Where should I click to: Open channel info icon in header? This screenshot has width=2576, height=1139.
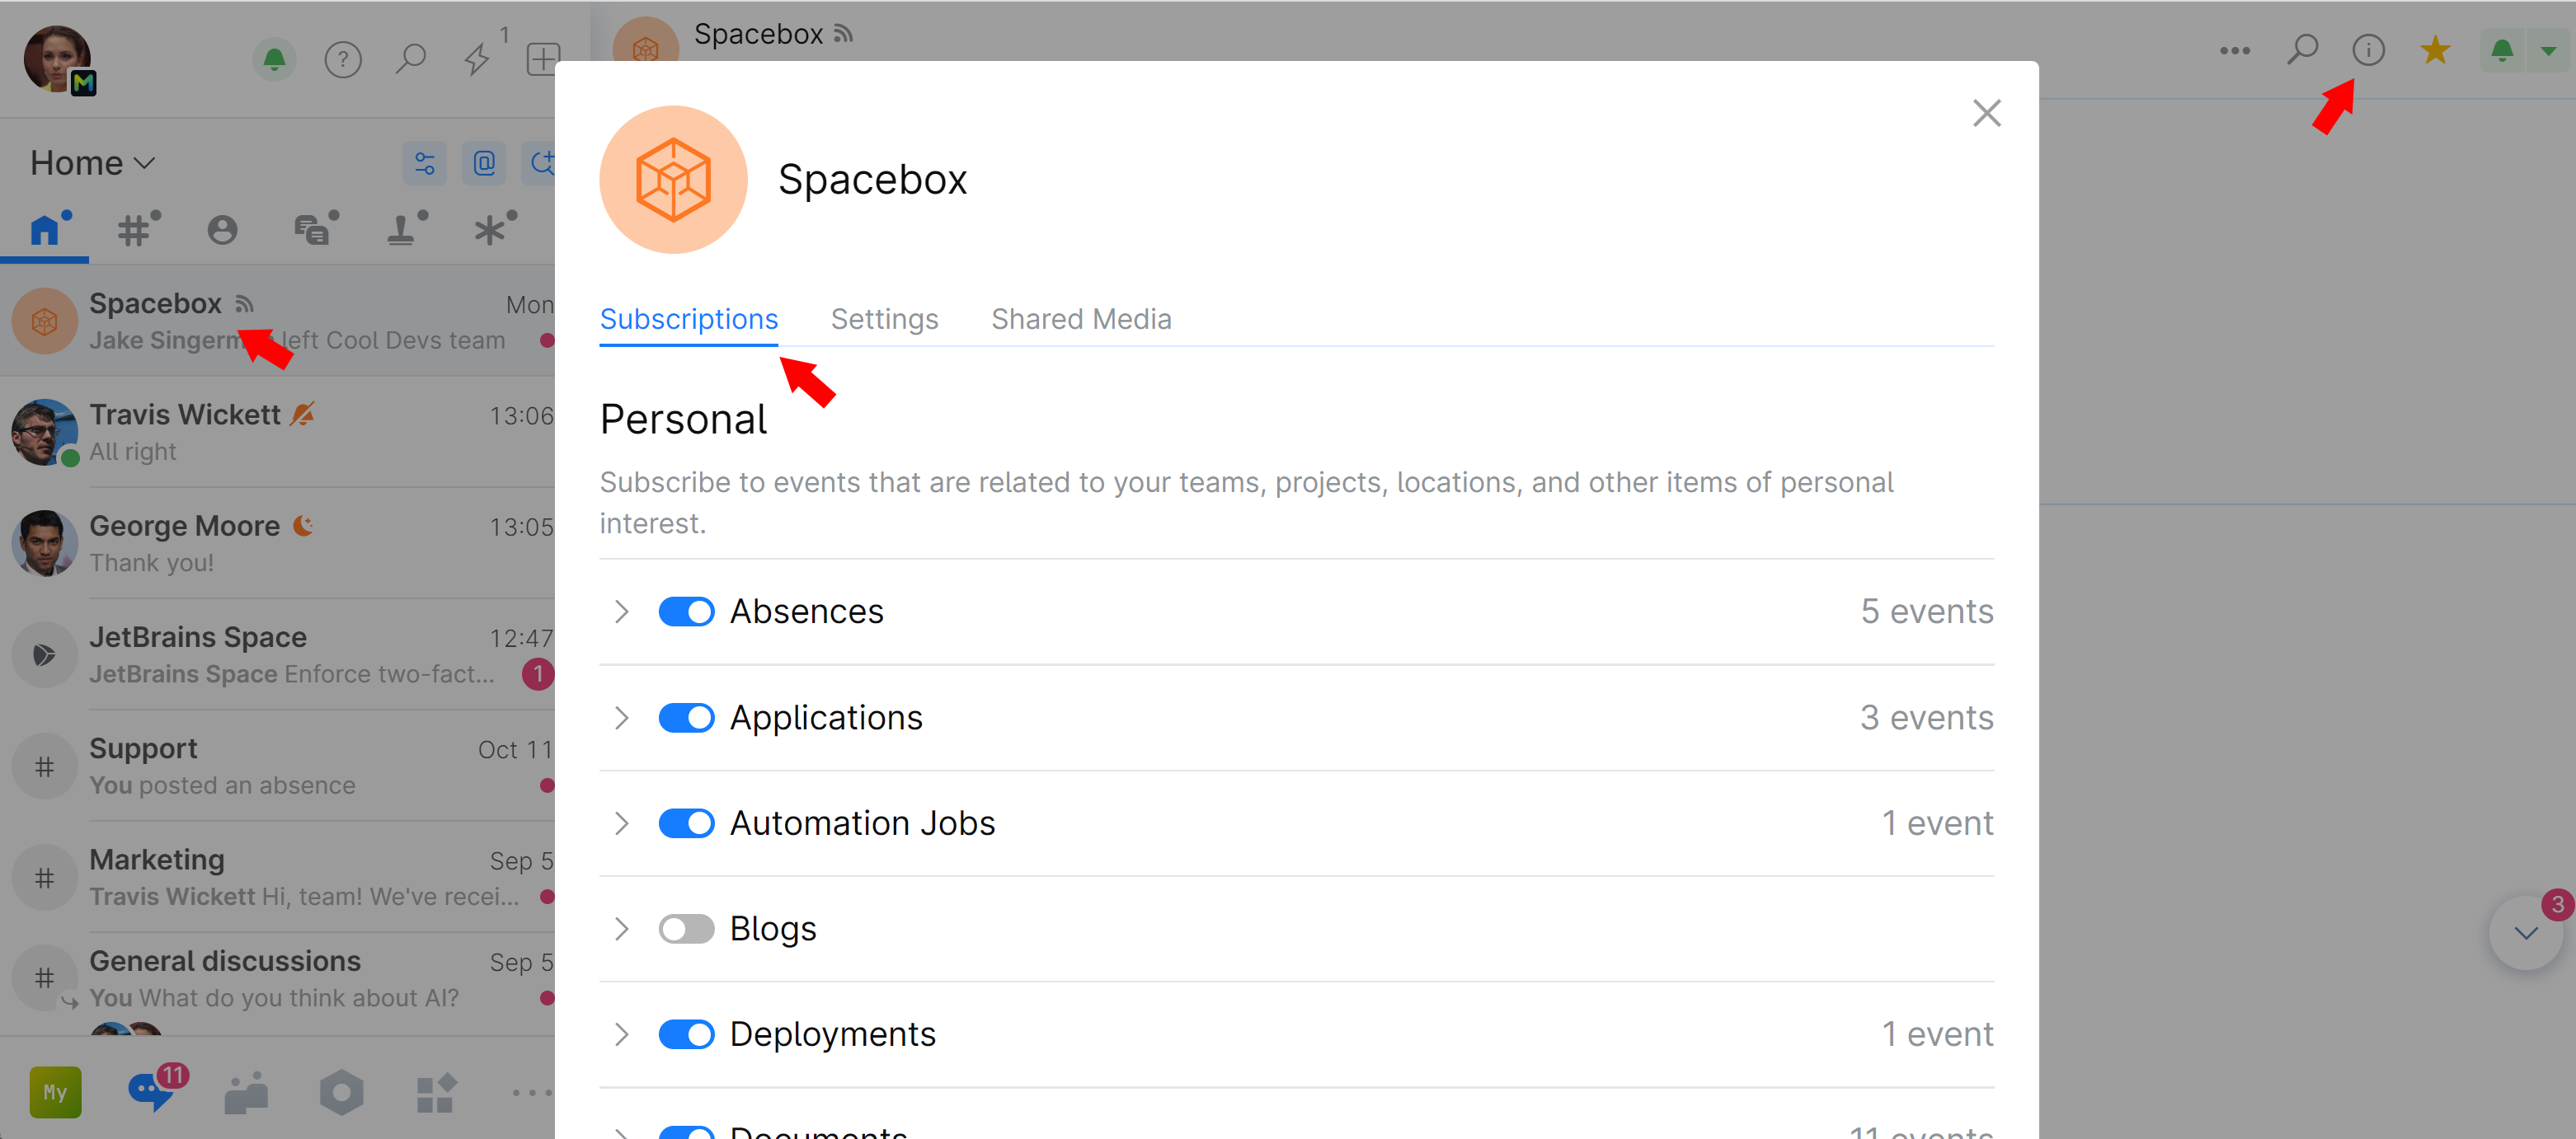click(x=2367, y=50)
